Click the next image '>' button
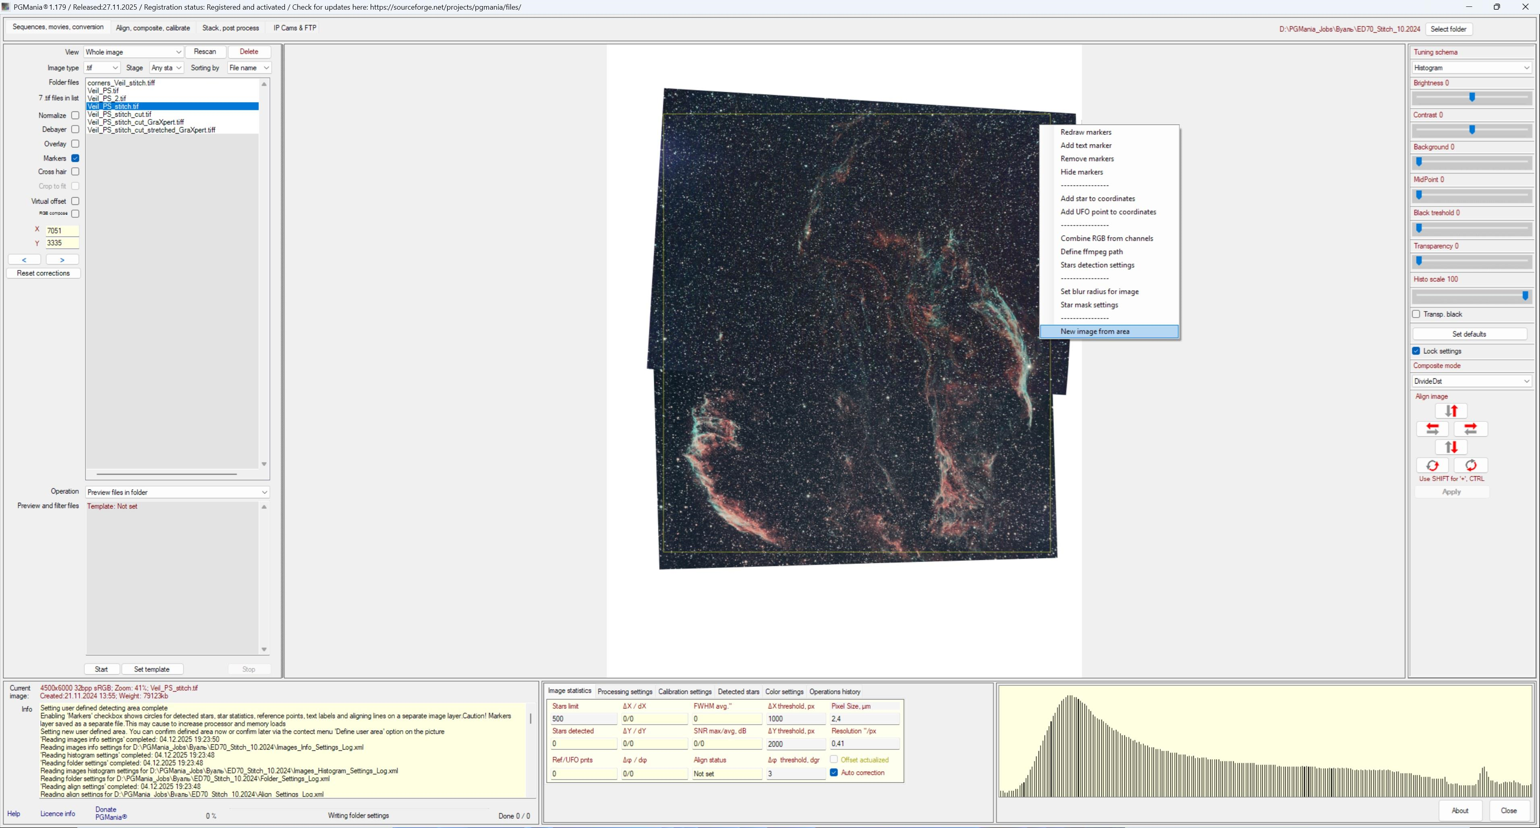The height and width of the screenshot is (828, 1540). [62, 260]
